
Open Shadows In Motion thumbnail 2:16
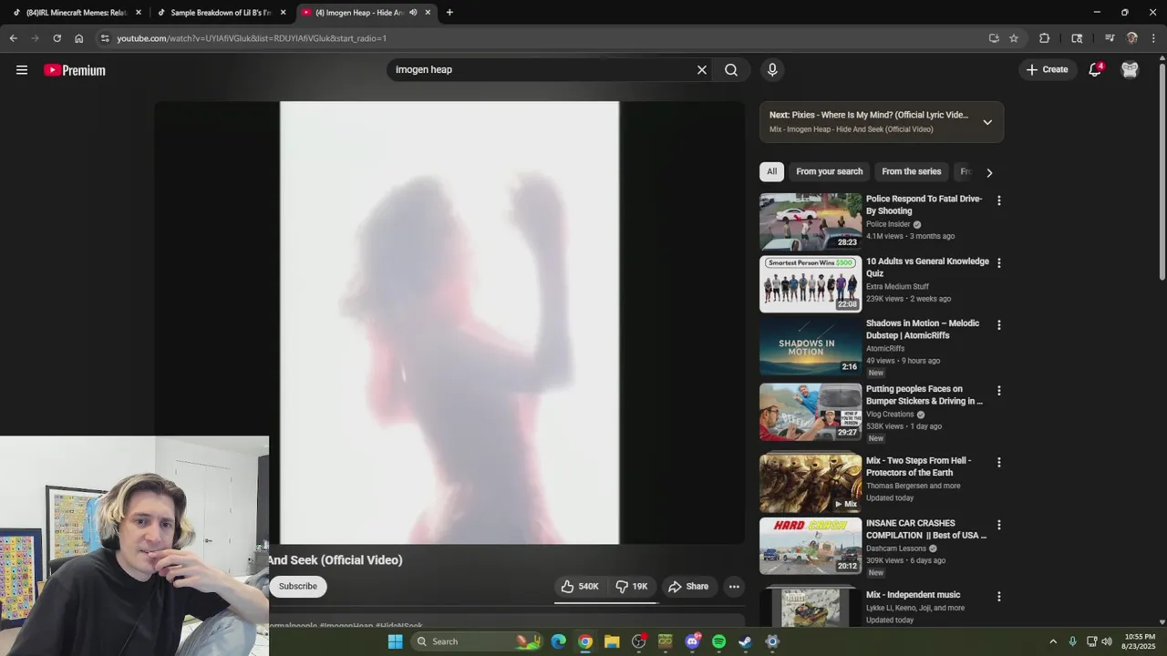click(x=811, y=346)
